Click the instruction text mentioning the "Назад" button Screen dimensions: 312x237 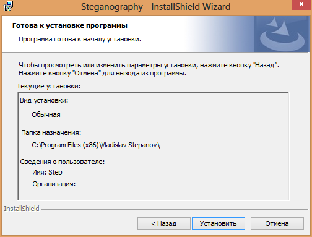(149, 65)
